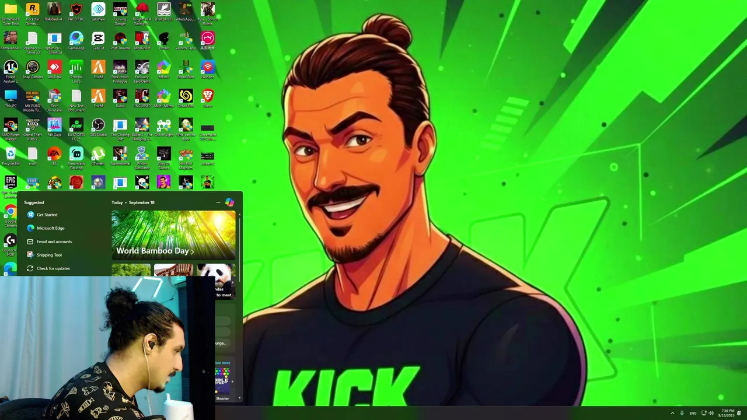Open the volume icon in system tray
Image resolution: width=747 pixels, height=420 pixels.
click(711, 413)
